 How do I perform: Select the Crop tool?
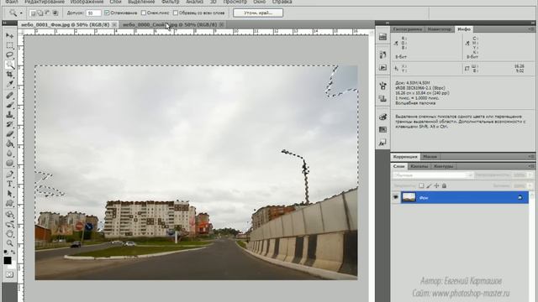pos(9,74)
